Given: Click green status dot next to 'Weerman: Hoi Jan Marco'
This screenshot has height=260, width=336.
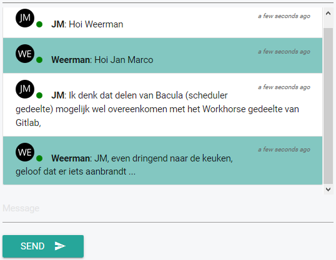Looking at the screenshot, I should coord(39,60).
